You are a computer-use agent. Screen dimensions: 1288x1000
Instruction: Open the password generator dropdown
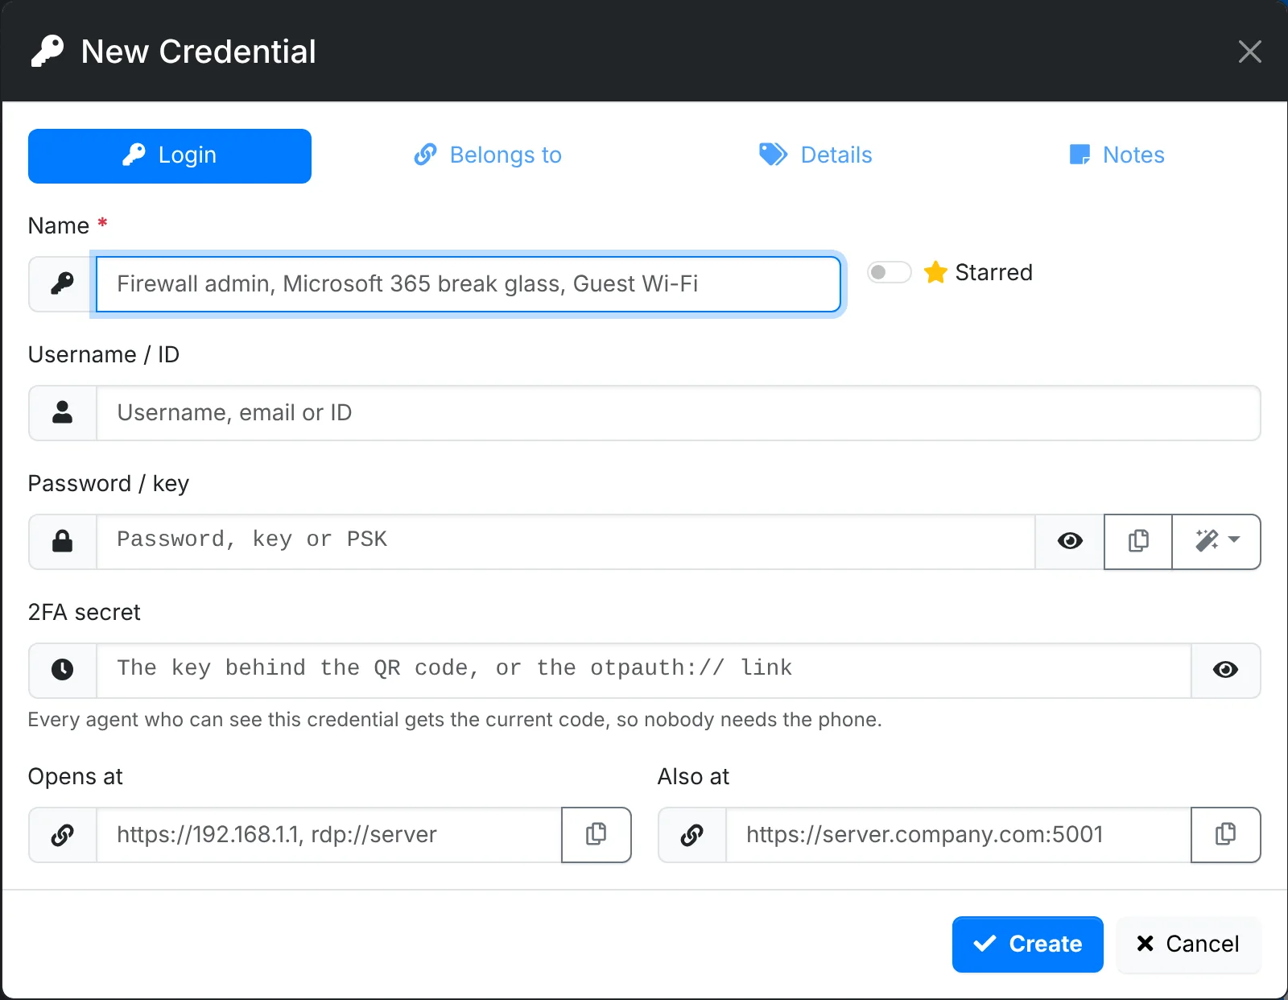point(1216,541)
